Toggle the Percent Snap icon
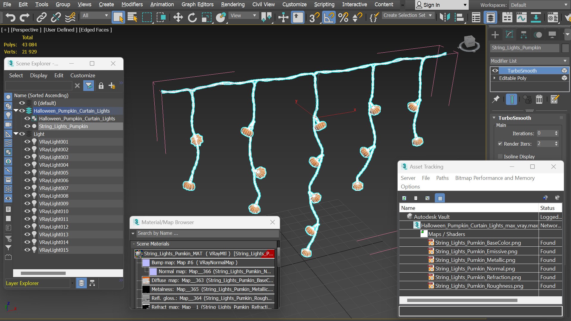 click(x=343, y=18)
